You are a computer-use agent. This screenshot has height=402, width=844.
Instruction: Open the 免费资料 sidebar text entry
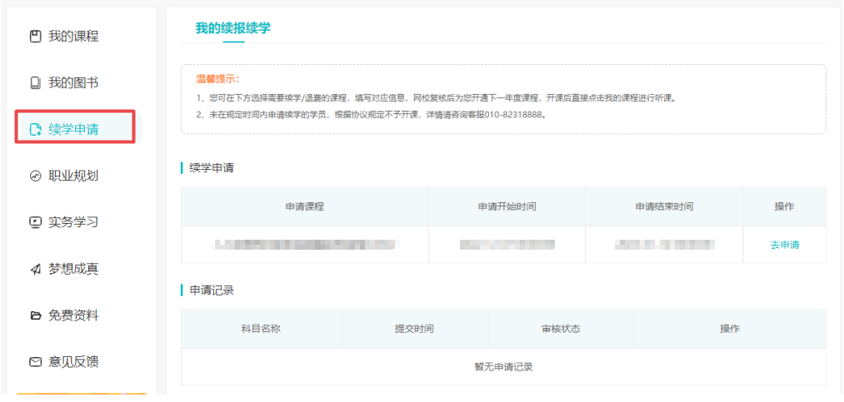point(73,315)
